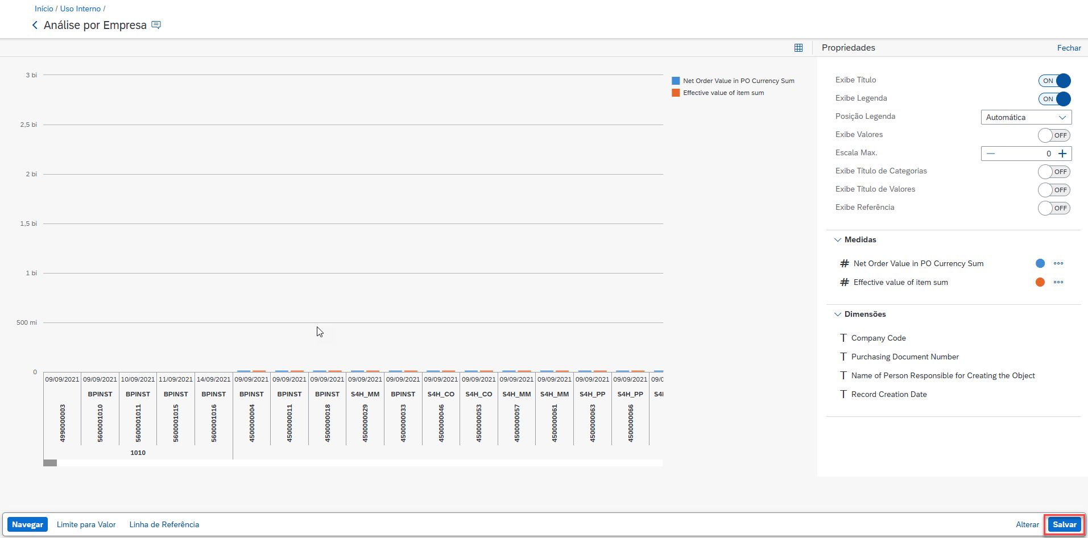
Task: Click the minus icon in Escala Max.
Action: (x=991, y=154)
